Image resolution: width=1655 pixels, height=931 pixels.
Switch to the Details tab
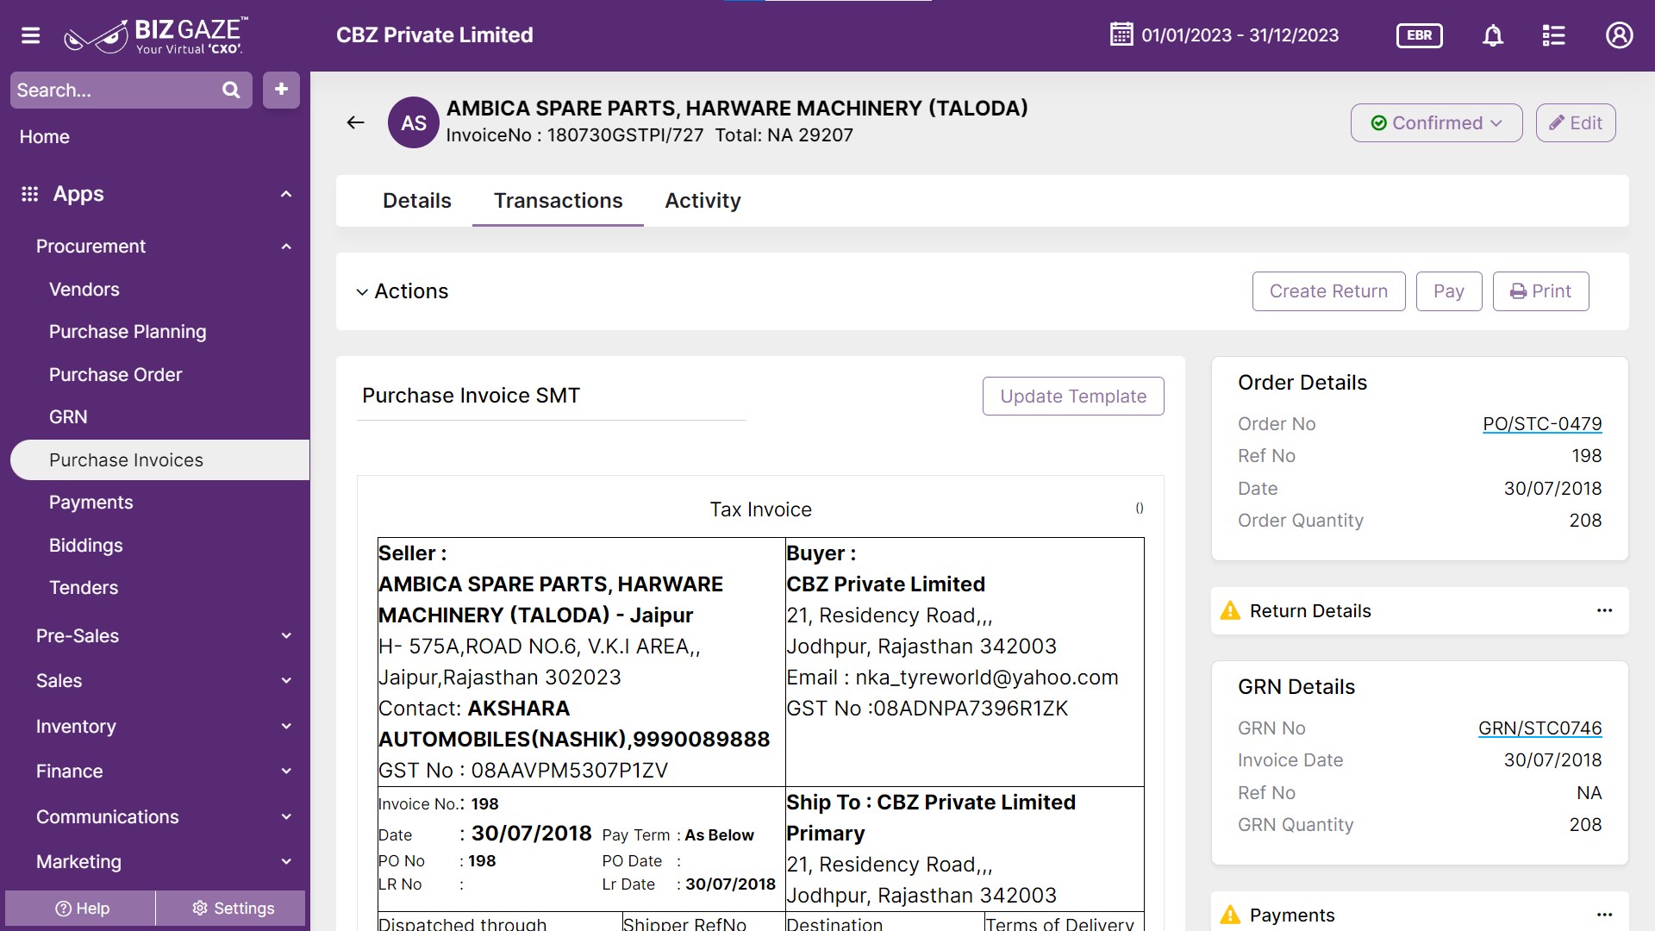click(x=416, y=201)
